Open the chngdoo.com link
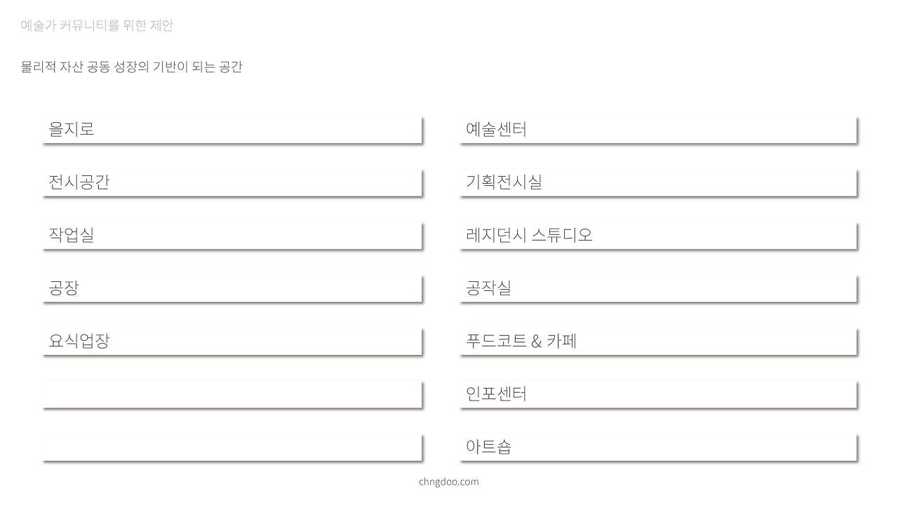 coord(448,482)
